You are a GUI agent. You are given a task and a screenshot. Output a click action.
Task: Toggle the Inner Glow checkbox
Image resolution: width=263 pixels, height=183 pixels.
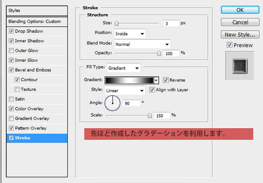[x=11, y=60]
